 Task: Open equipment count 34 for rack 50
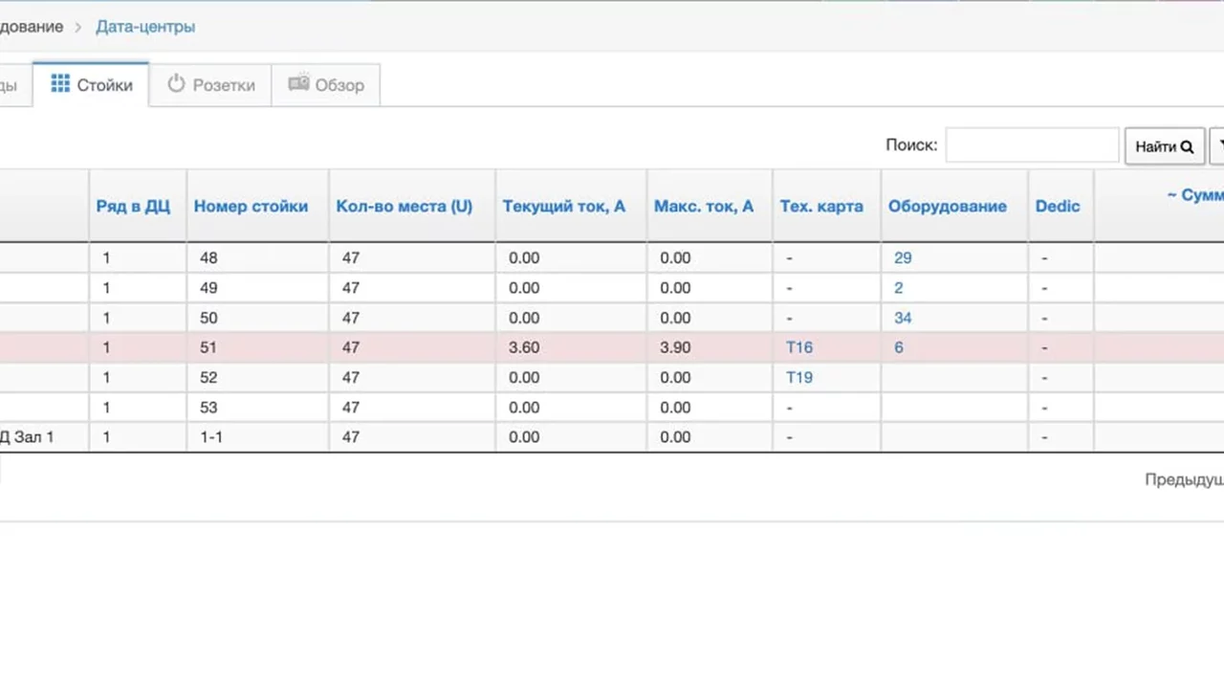(902, 318)
